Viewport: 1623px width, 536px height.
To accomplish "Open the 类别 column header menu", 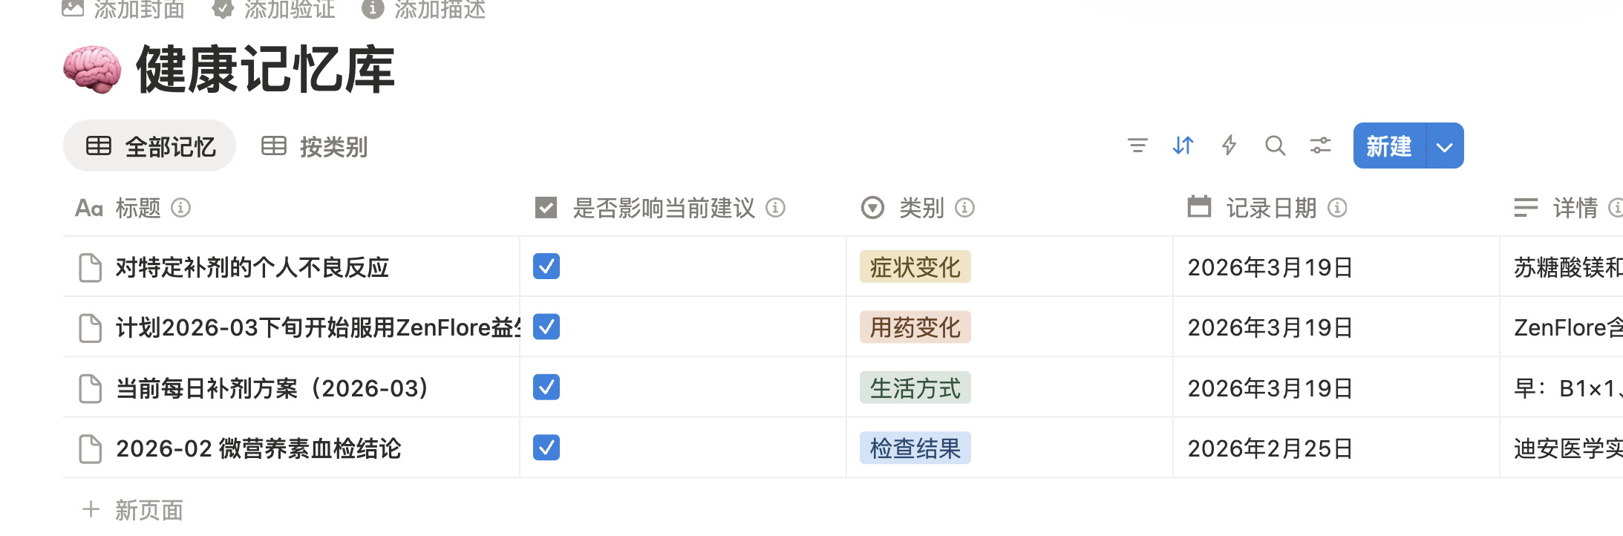I will pos(921,208).
